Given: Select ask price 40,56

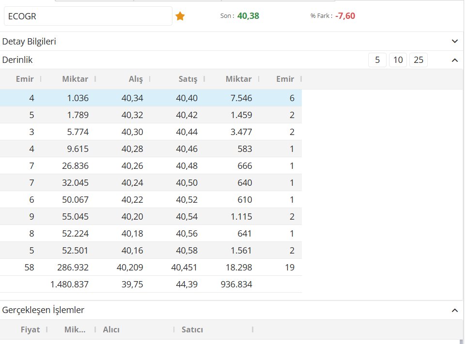Looking at the screenshot, I should pos(187,234).
